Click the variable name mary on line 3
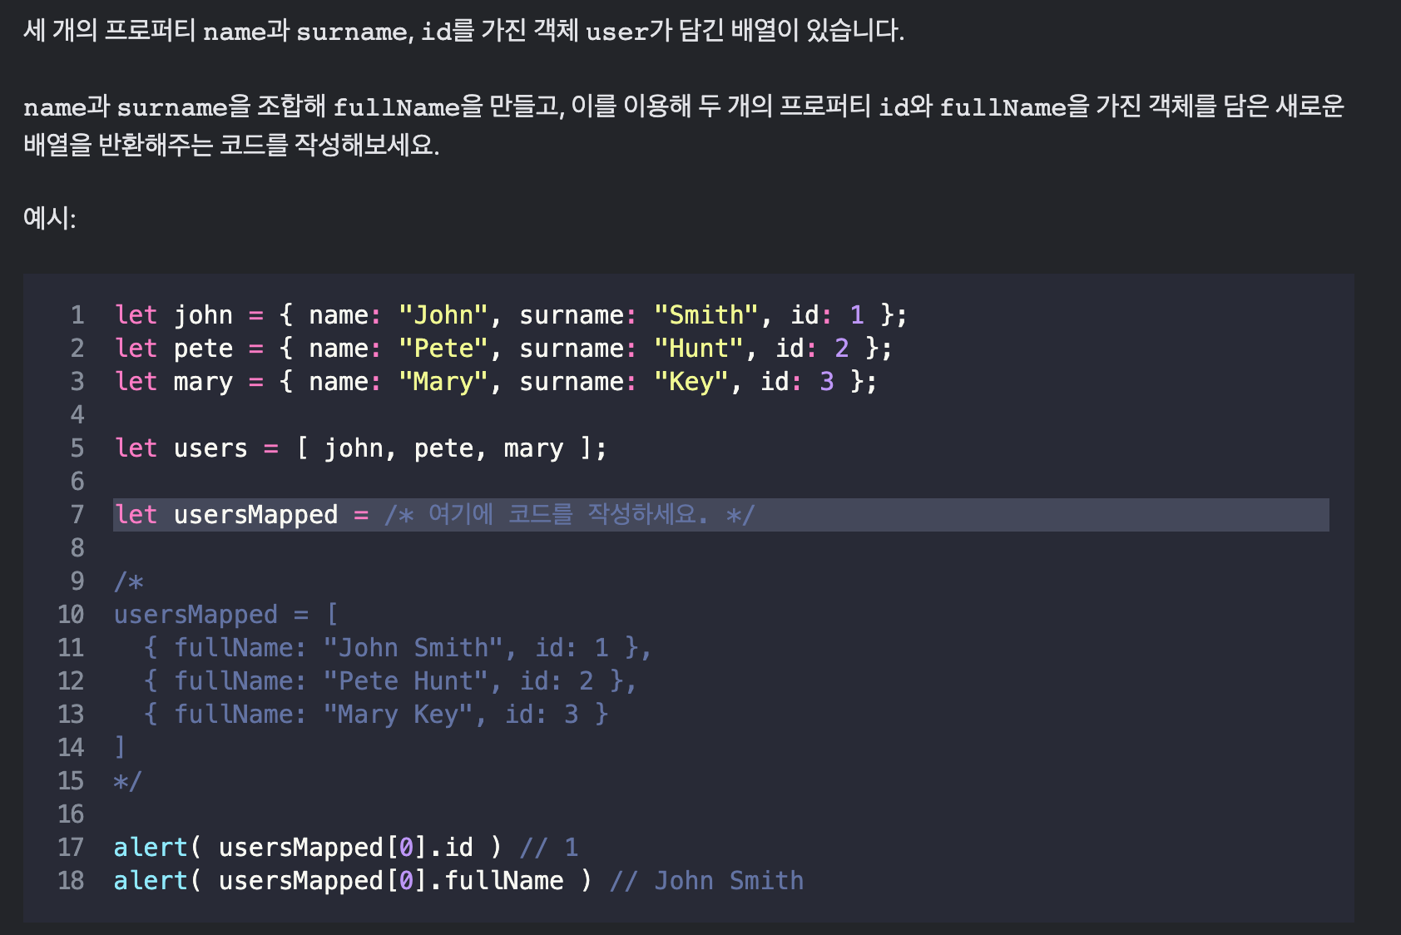Screen dimensions: 1401x935 [202, 381]
